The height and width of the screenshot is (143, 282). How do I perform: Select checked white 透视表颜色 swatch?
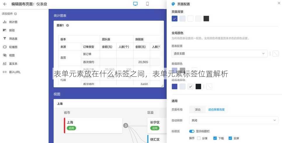coord(190,86)
